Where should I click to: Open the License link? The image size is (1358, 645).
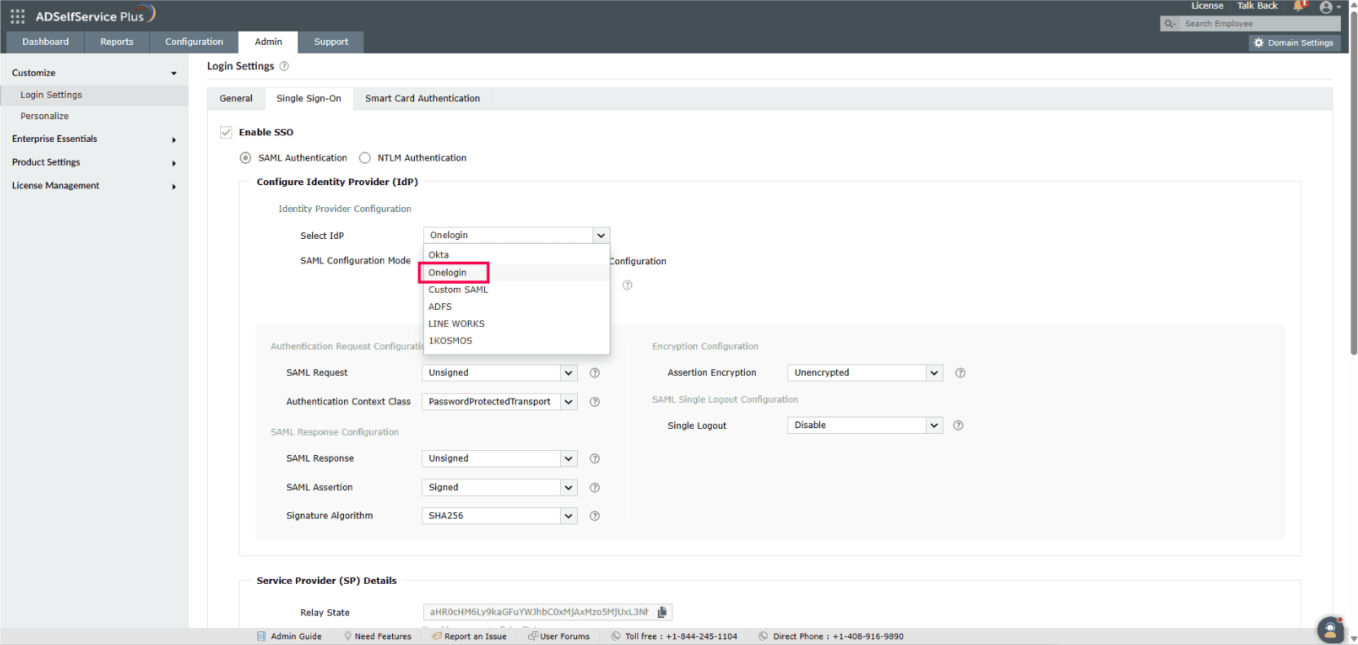[1207, 6]
